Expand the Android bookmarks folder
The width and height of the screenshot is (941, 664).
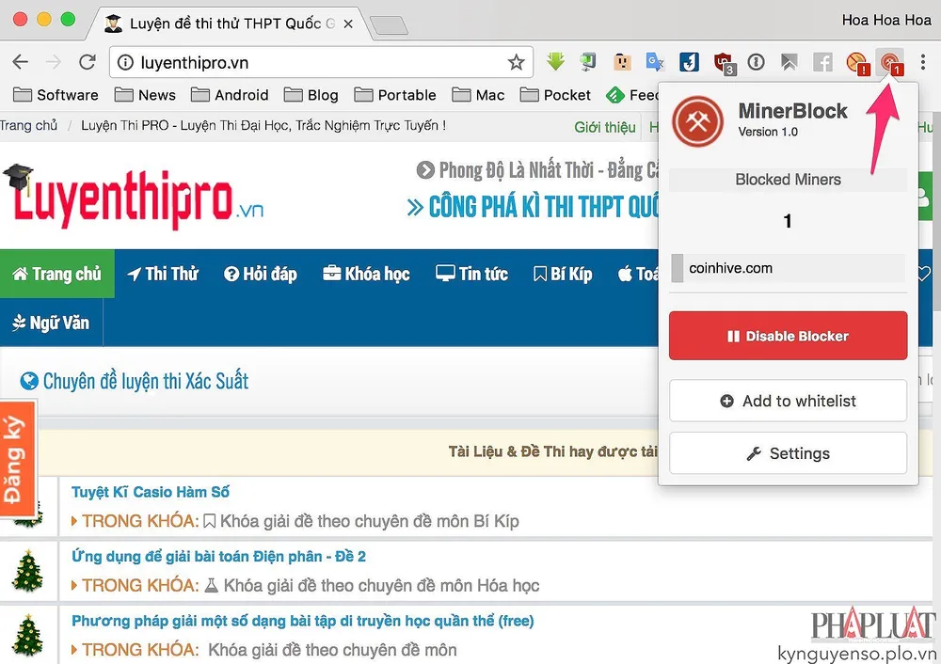pos(230,95)
